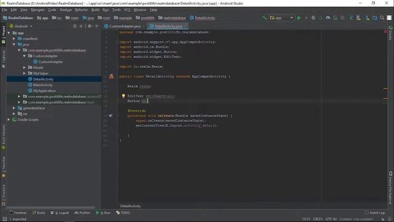This screenshot has width=394, height=222.
Task: Click the override gutter icon beside onCreate
Action: [111, 115]
